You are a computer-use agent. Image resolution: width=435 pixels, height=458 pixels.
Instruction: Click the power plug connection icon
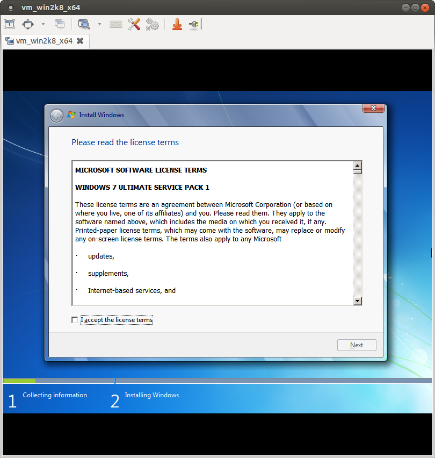pos(194,24)
